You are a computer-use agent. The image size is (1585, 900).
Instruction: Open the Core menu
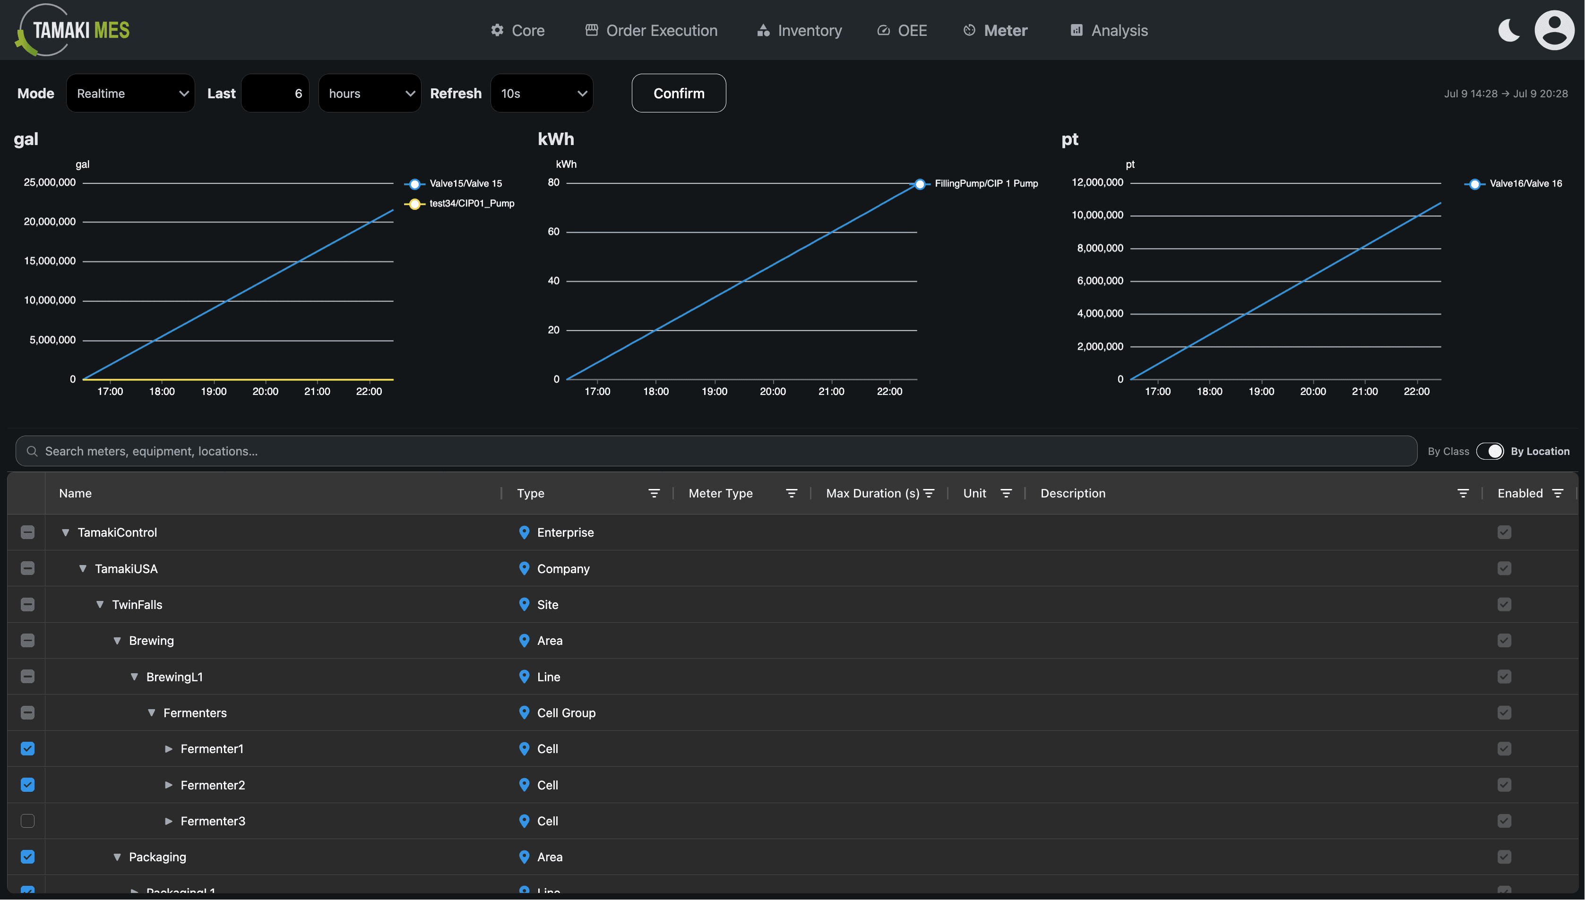[517, 30]
